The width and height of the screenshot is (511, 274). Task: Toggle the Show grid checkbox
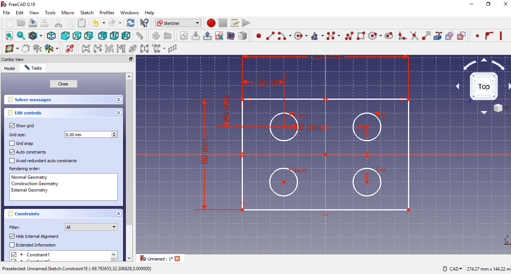(x=12, y=126)
